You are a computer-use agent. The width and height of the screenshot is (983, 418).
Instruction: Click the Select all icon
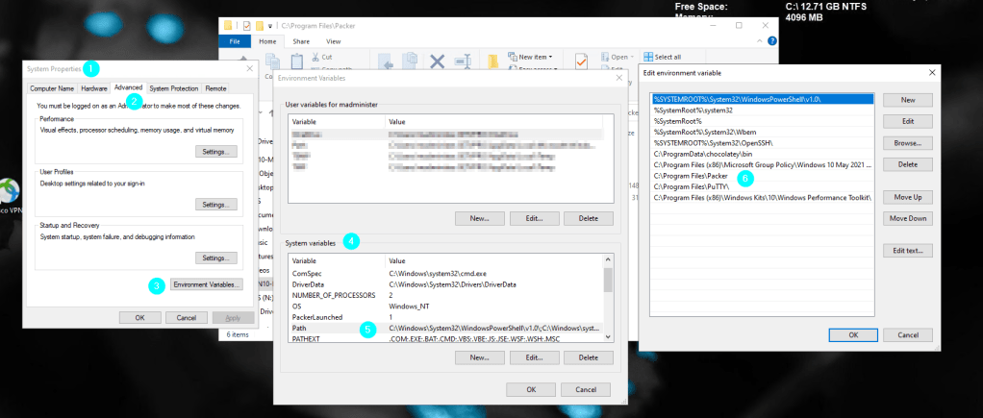coord(649,57)
